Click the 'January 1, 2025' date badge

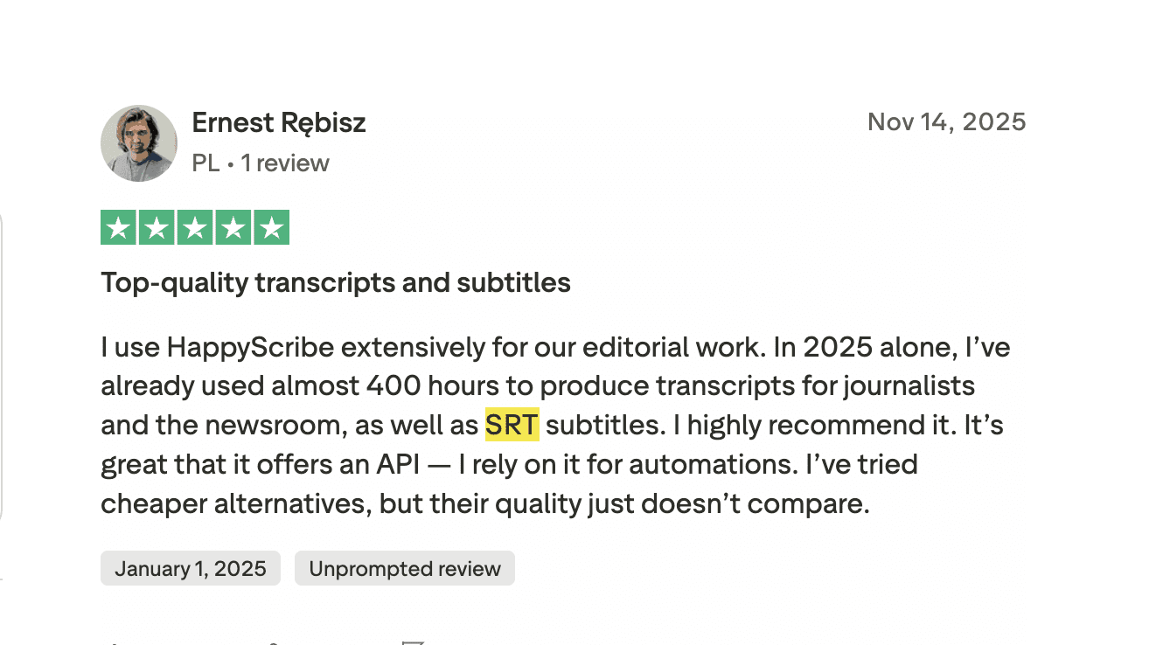coord(191,569)
